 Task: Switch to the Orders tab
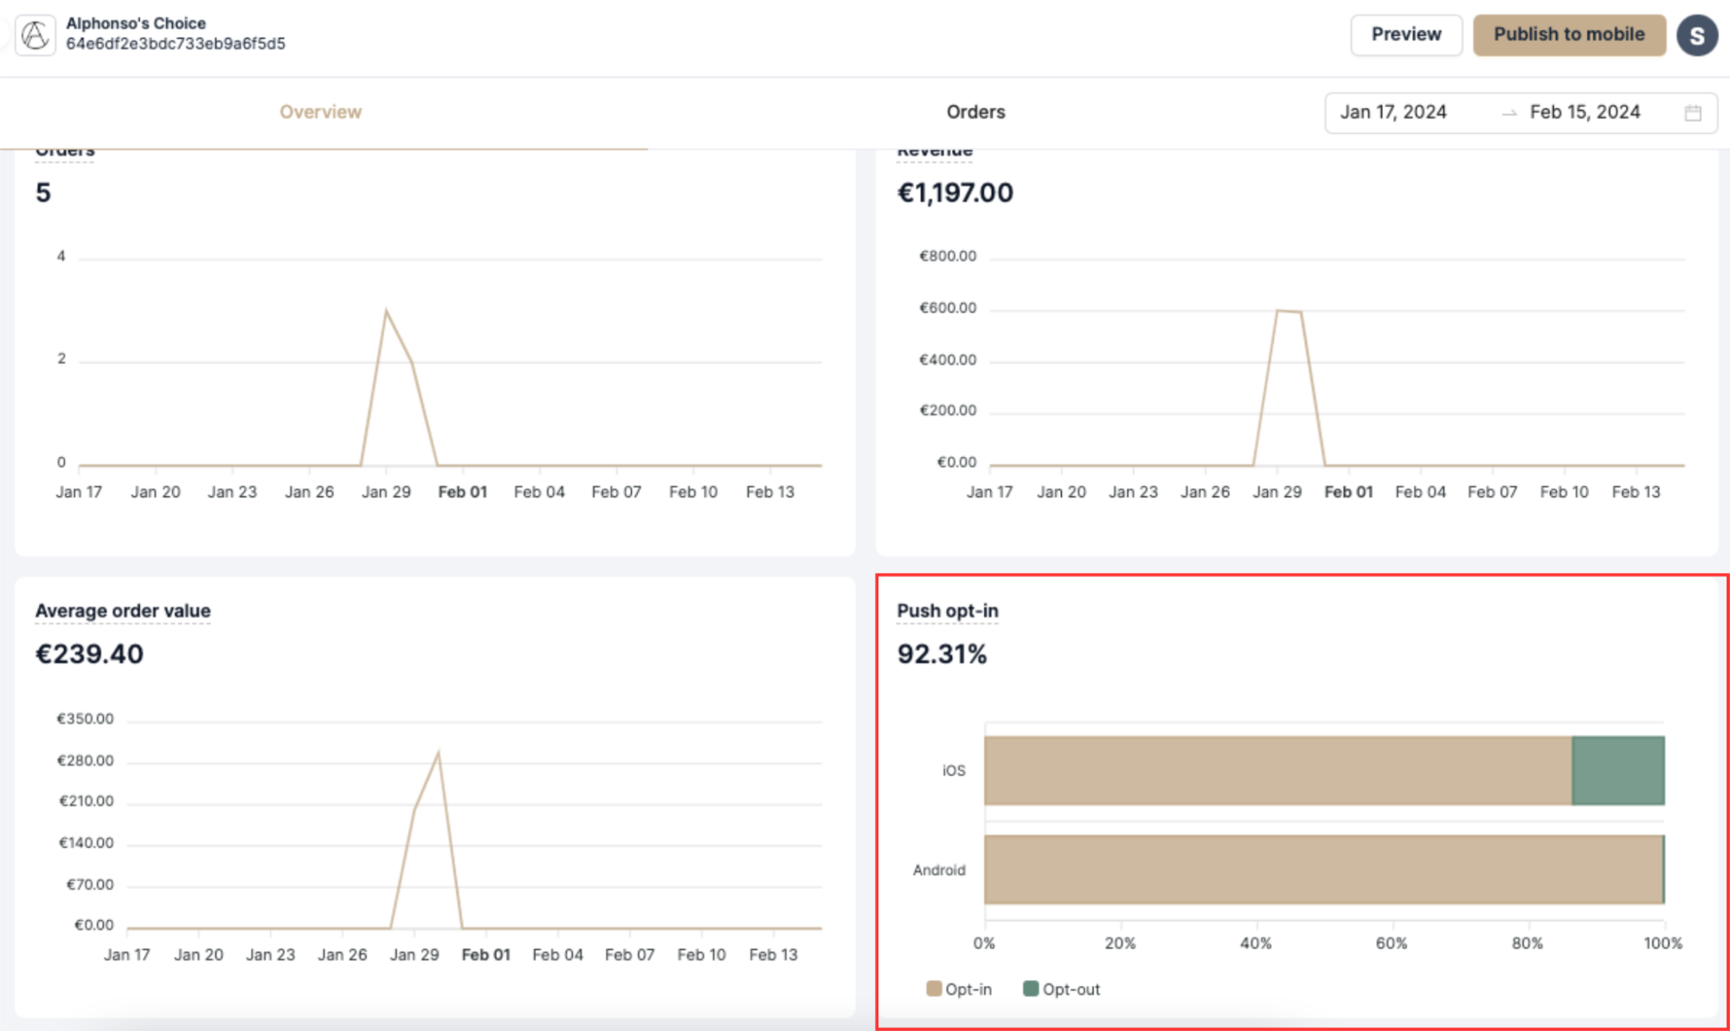click(975, 112)
